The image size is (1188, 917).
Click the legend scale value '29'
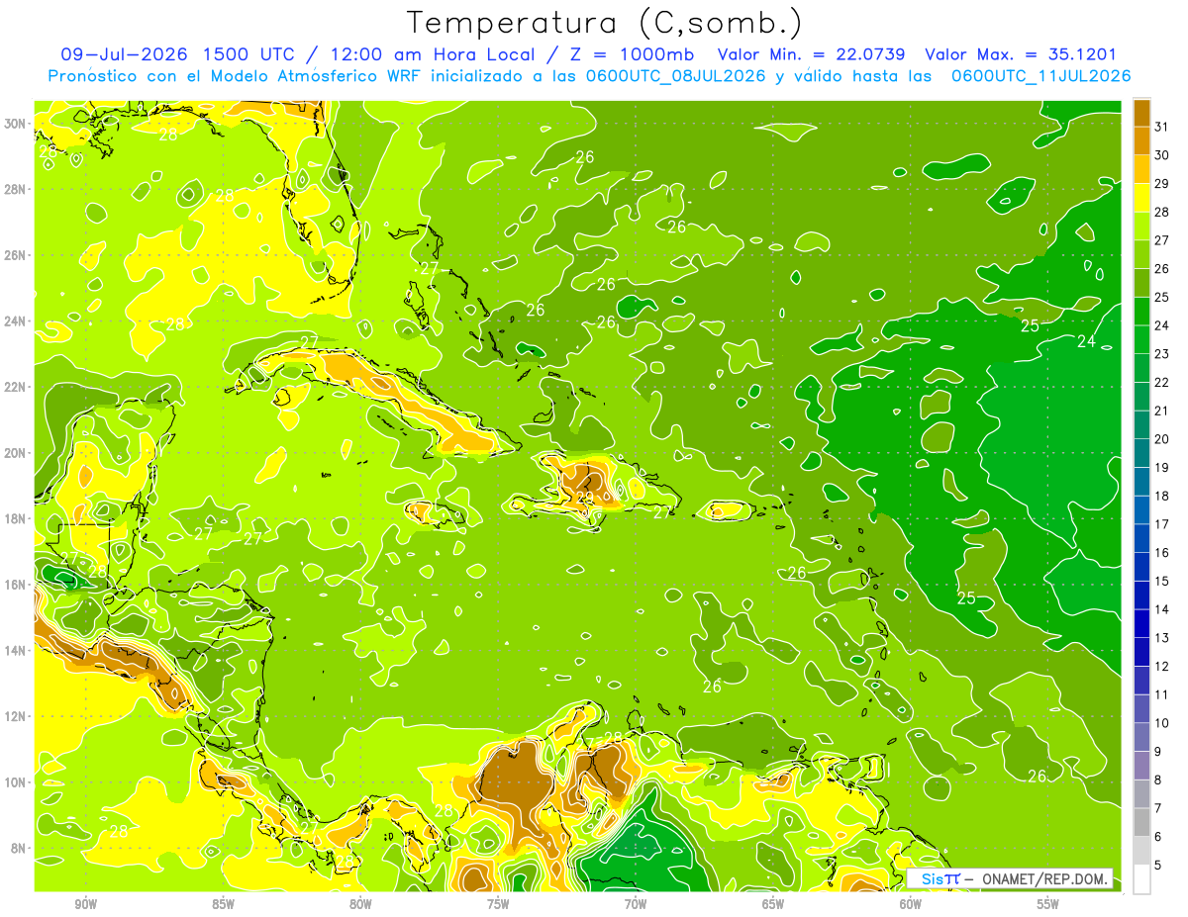pos(1162,183)
